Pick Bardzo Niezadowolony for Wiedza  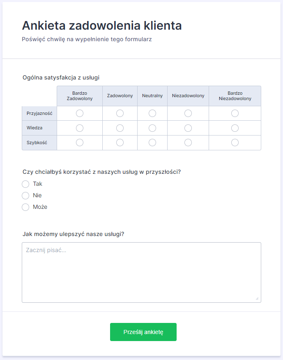pos(235,128)
